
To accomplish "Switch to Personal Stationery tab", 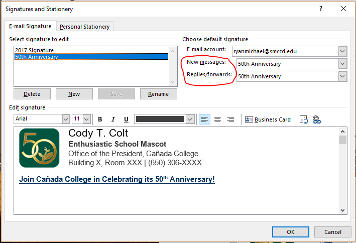I will (x=85, y=27).
